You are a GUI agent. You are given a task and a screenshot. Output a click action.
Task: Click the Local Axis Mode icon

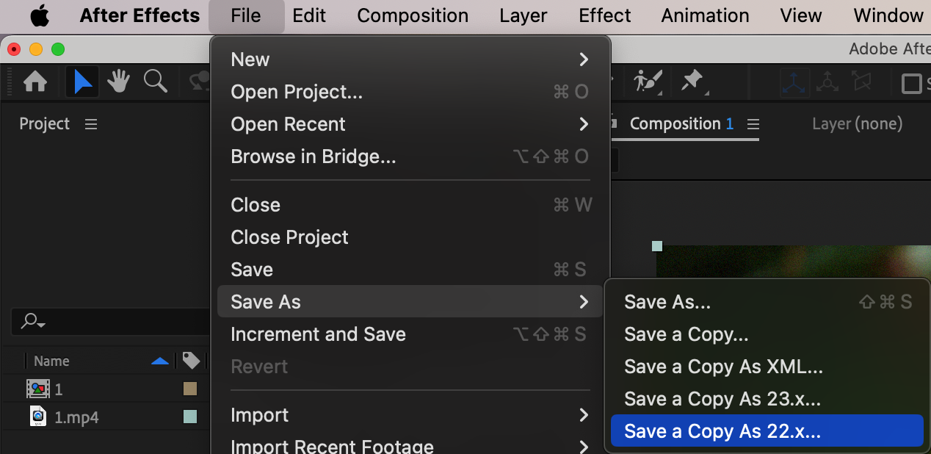pos(794,82)
